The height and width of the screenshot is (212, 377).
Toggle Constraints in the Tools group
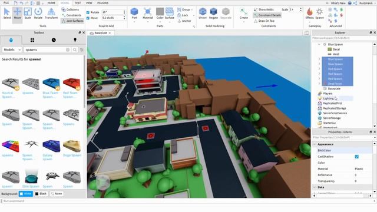click(x=71, y=15)
